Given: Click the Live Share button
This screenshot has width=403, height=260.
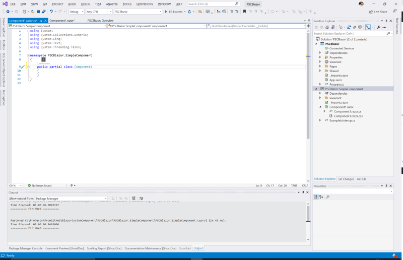Looking at the screenshot, I should pos(378,12).
